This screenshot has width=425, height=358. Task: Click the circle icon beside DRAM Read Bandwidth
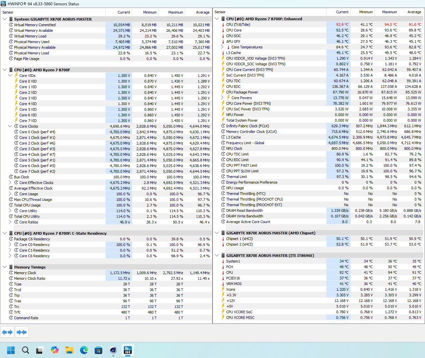point(223,210)
